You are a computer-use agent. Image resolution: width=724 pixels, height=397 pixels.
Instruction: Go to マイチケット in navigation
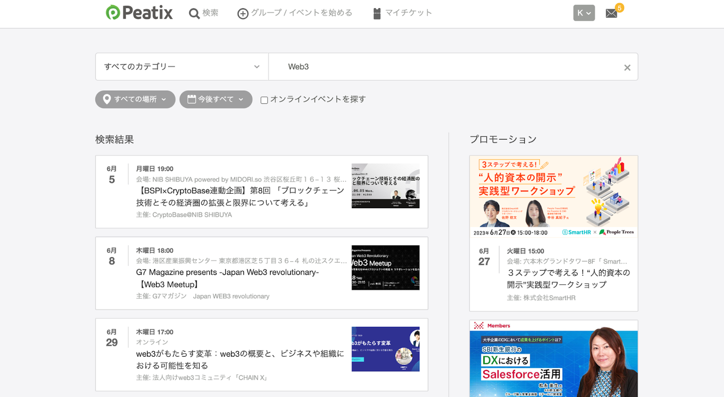tap(409, 13)
